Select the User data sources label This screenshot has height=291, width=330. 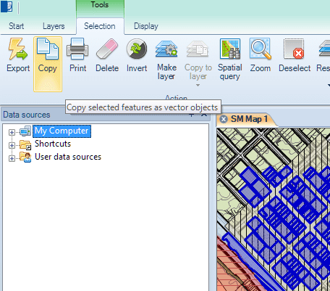click(x=68, y=157)
